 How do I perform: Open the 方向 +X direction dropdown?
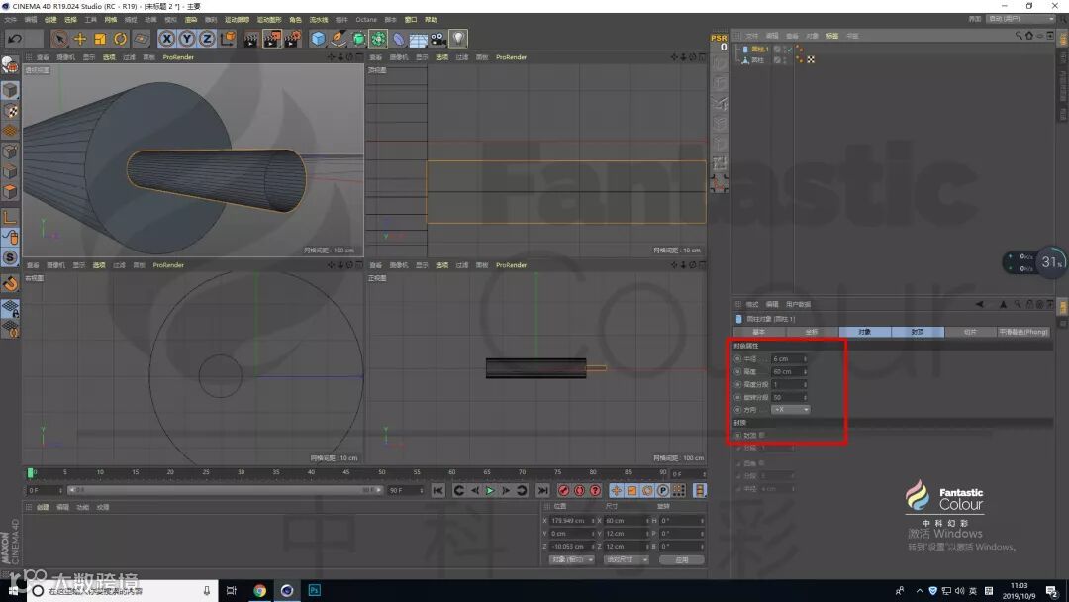tap(791, 409)
